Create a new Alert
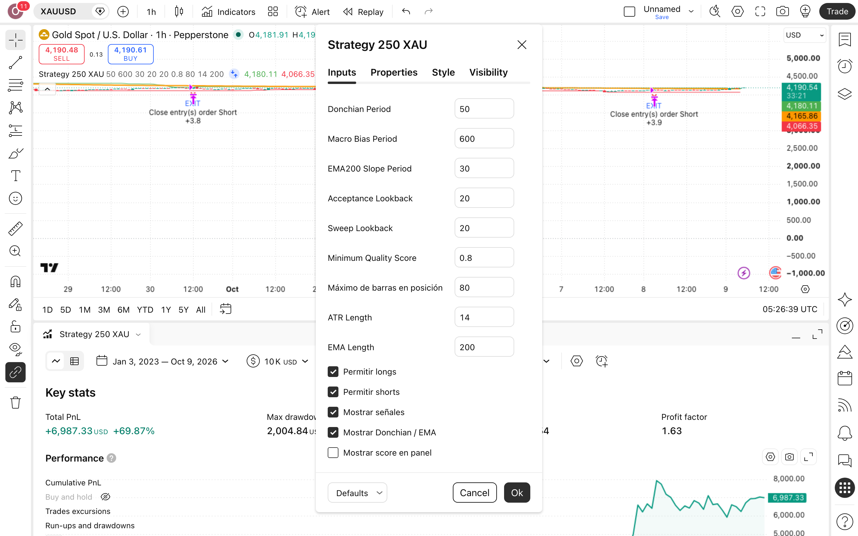The width and height of the screenshot is (858, 536). tap(312, 12)
